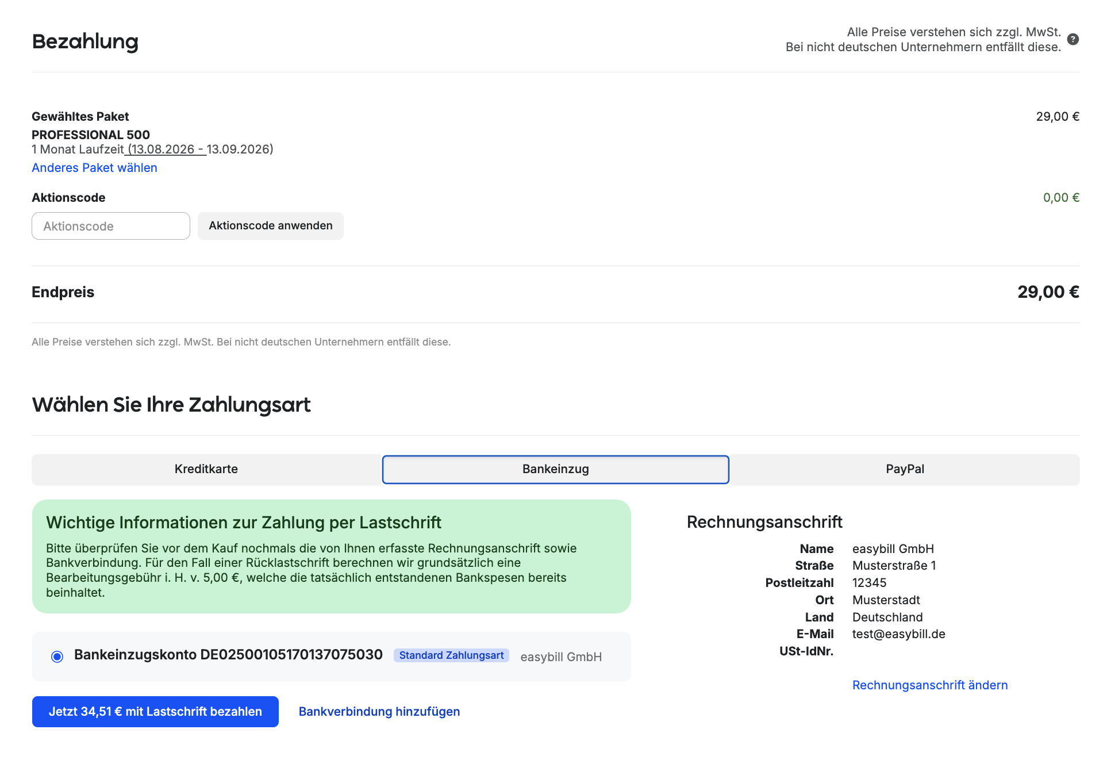Click the help question mark icon

(x=1073, y=40)
